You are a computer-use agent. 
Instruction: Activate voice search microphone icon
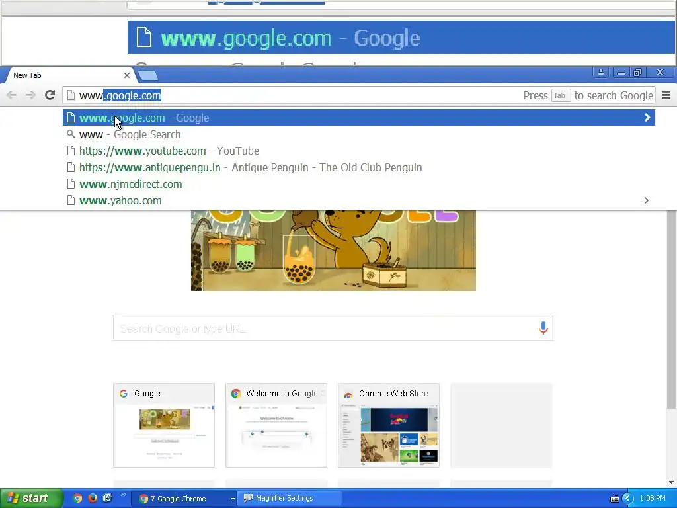click(x=543, y=328)
